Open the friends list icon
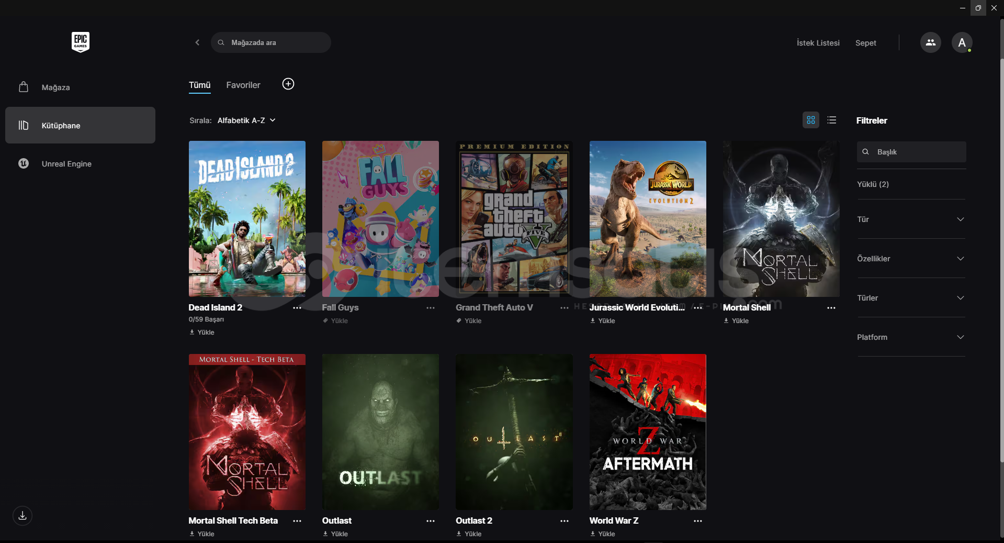Viewport: 1004px width, 543px height. click(x=930, y=42)
